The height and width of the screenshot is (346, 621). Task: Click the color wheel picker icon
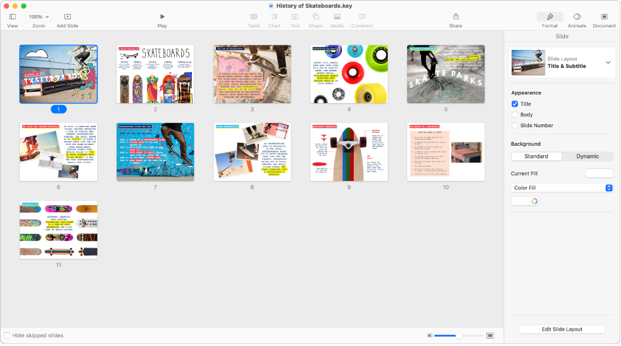[534, 201]
